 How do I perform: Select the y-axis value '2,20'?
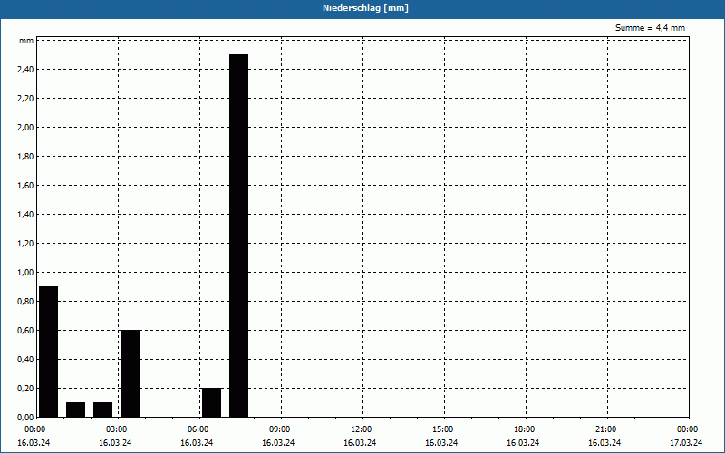[25, 99]
